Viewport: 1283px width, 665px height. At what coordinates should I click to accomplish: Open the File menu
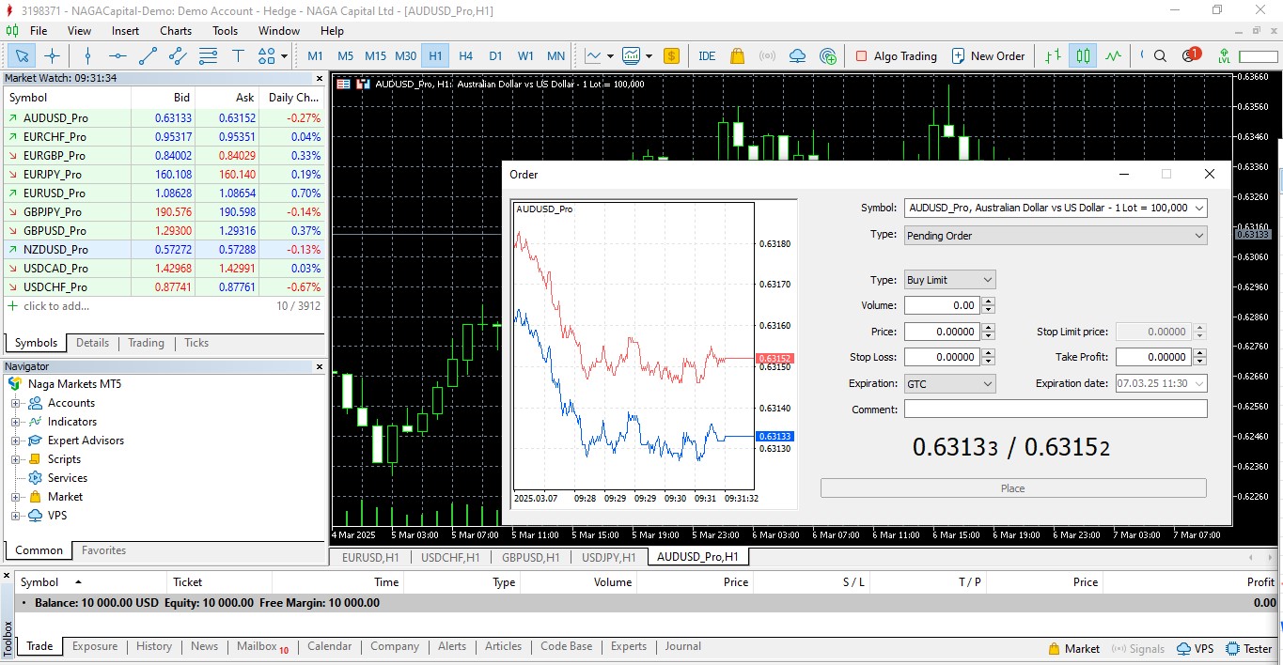39,30
